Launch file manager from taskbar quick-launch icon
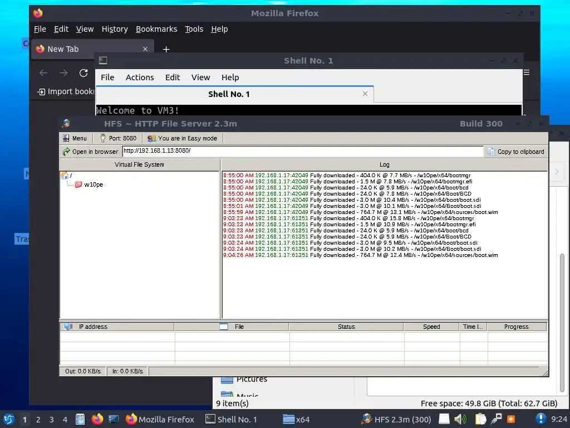Image resolution: width=570 pixels, height=428 pixels. tap(80, 419)
